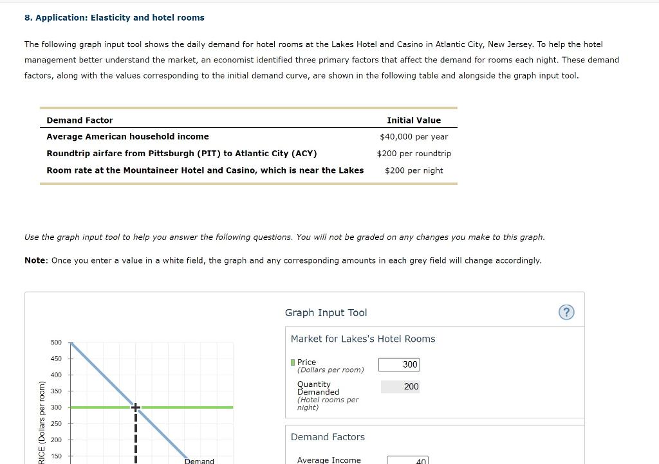Screen dimensions: 659x464
Task: Click the Average American household income table row
Action: coord(127,136)
